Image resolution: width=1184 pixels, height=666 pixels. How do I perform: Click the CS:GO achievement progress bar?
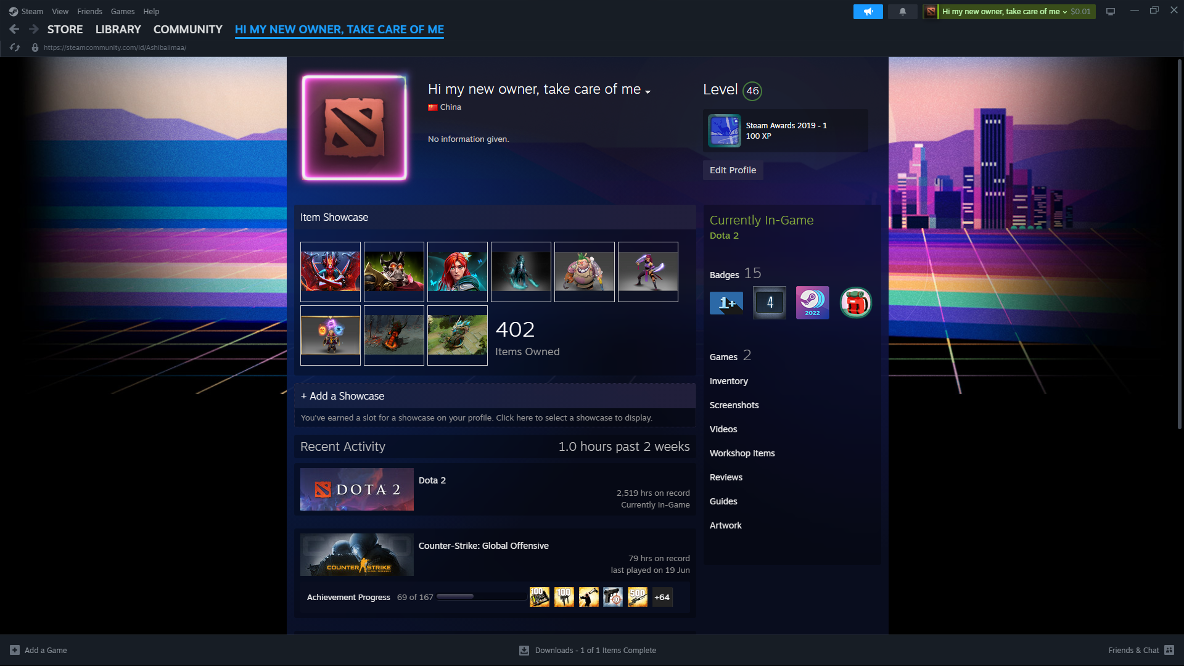[481, 597]
